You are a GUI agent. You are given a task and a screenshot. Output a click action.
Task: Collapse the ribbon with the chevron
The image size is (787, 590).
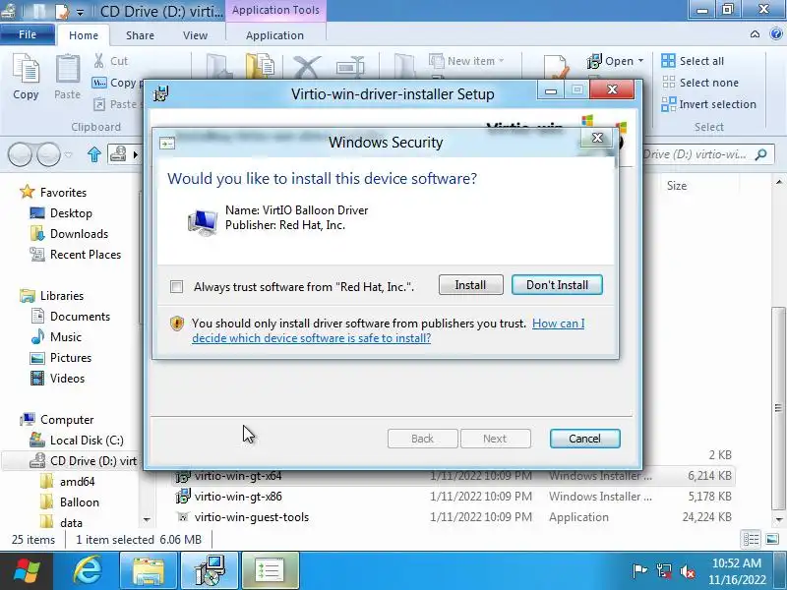click(x=755, y=34)
